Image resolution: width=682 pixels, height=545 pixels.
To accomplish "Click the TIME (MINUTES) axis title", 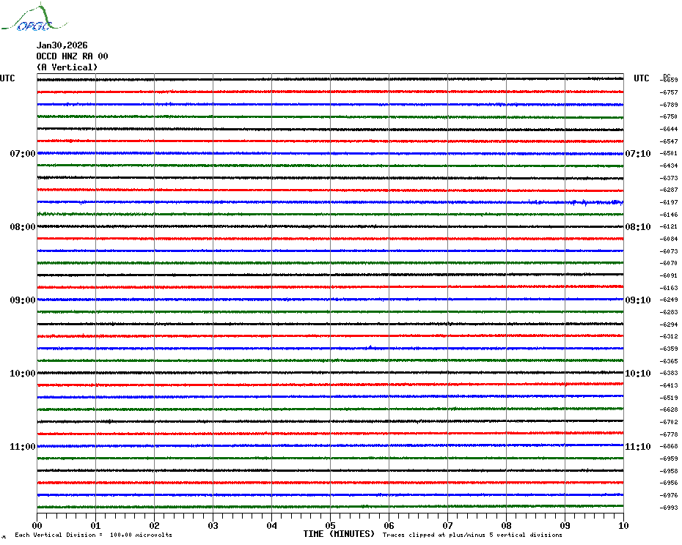I will coord(339,534).
